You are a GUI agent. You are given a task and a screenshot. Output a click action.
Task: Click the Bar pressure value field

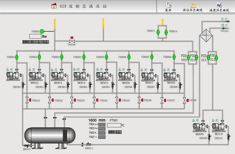point(35,36)
